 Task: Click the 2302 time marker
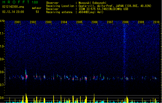click(x=33, y=22)
